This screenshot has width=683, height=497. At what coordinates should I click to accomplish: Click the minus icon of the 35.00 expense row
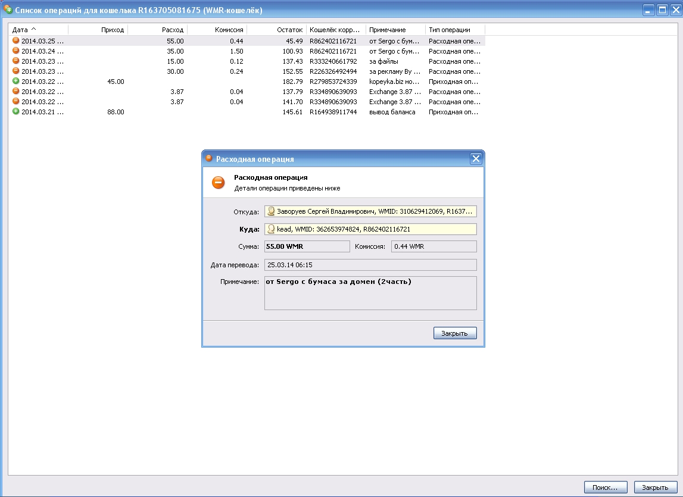point(16,51)
